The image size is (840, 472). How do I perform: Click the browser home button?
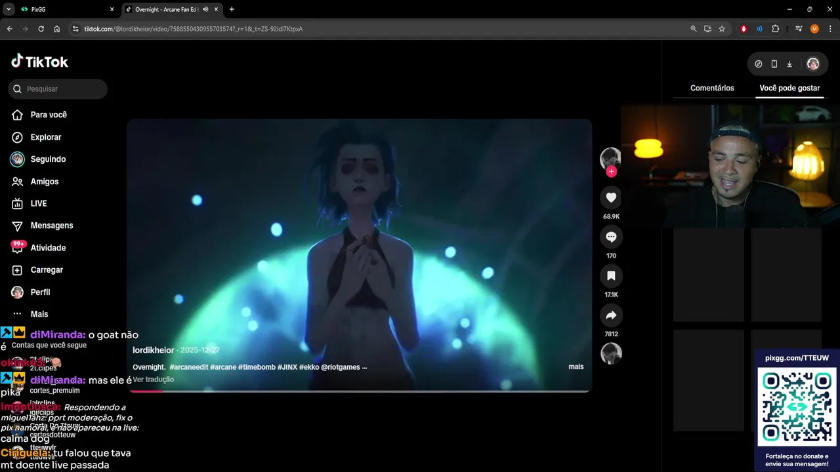[57, 29]
